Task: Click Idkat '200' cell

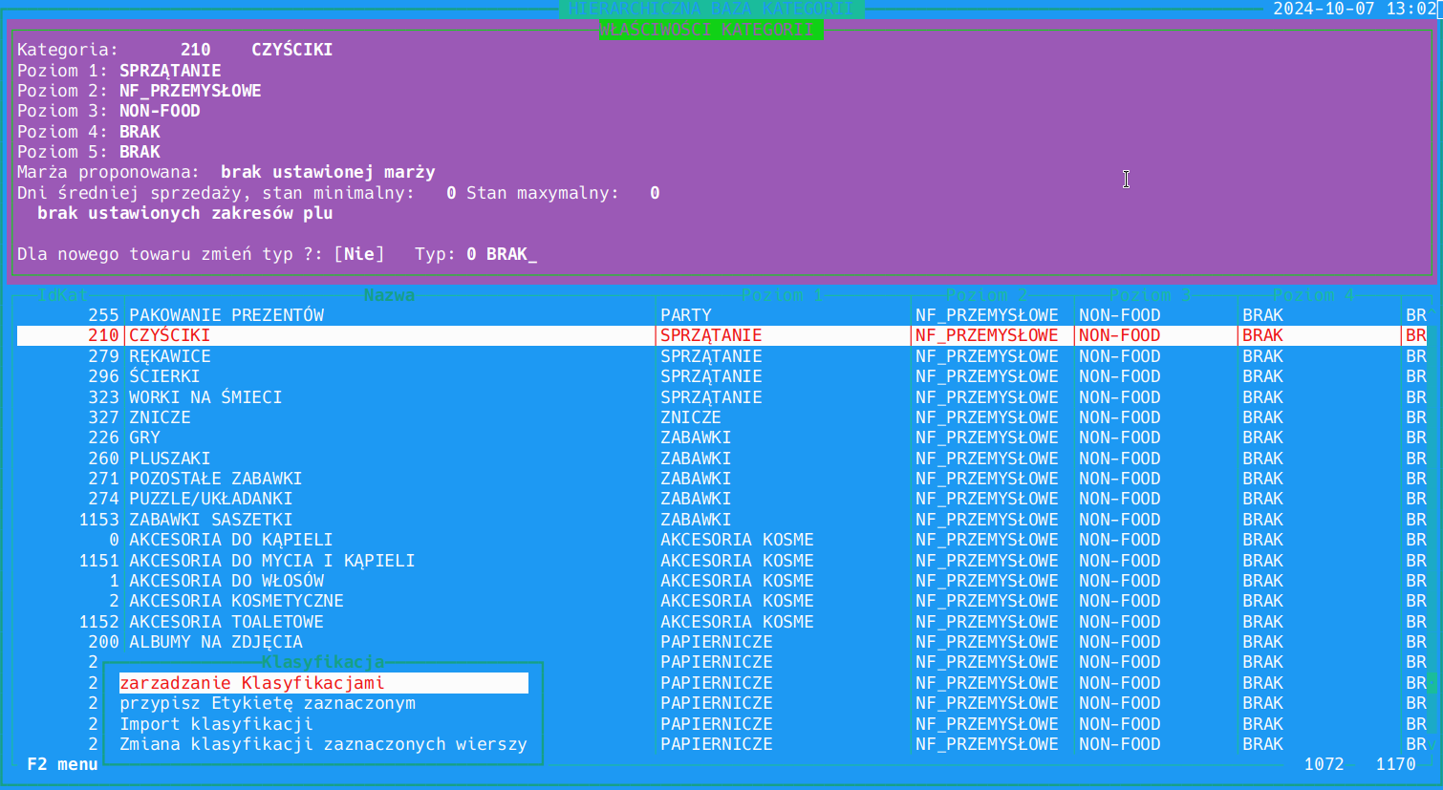Action: point(103,642)
